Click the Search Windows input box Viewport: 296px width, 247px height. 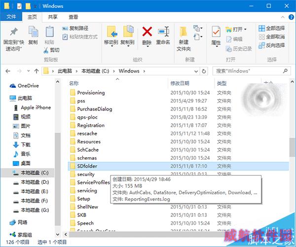click(x=252, y=71)
